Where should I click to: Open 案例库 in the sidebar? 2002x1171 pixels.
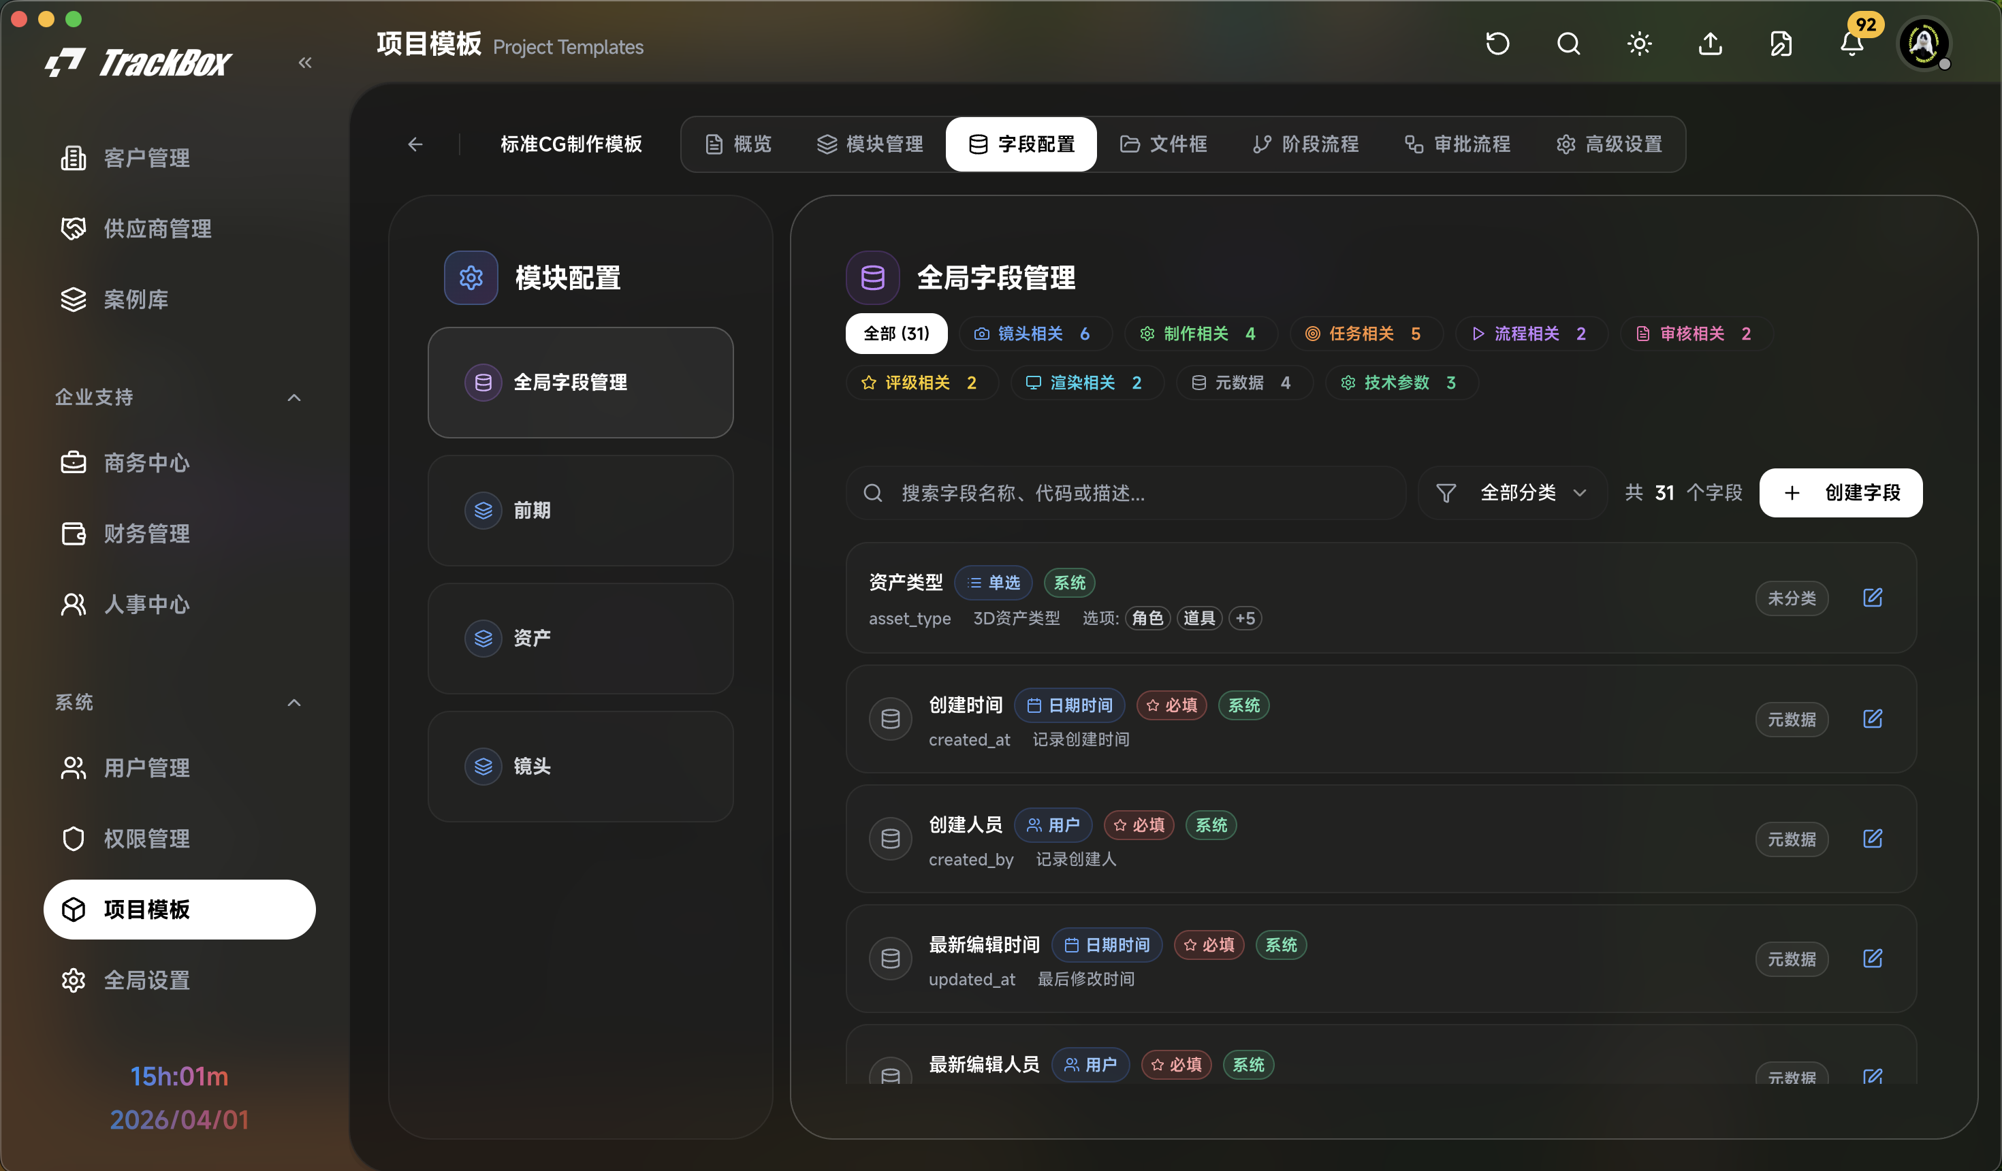(178, 300)
